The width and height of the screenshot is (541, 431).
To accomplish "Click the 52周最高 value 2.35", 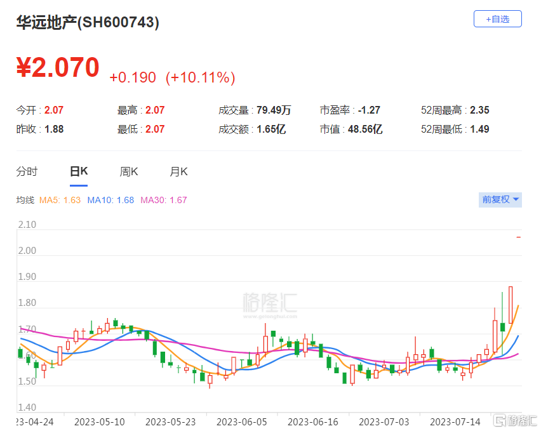I will point(479,110).
